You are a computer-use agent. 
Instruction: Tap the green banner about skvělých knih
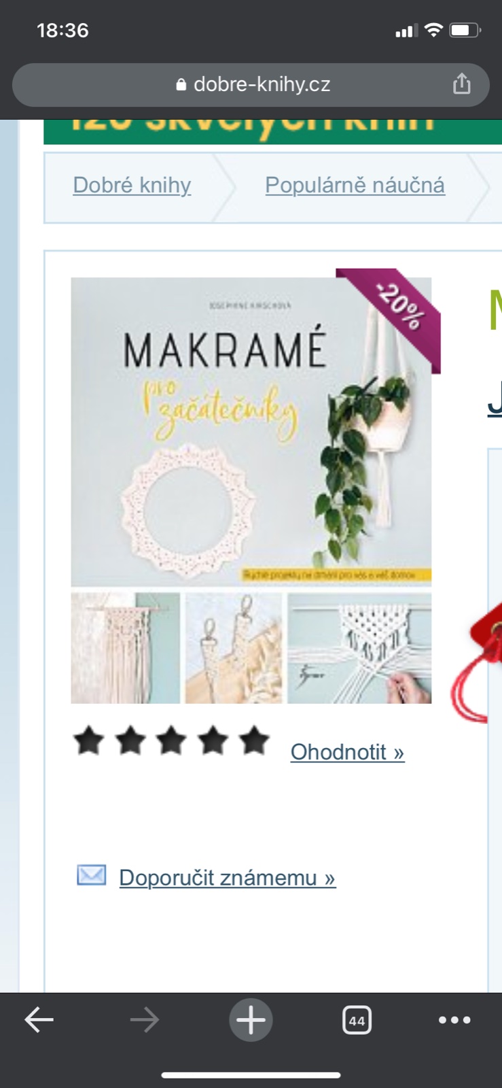(x=272, y=131)
